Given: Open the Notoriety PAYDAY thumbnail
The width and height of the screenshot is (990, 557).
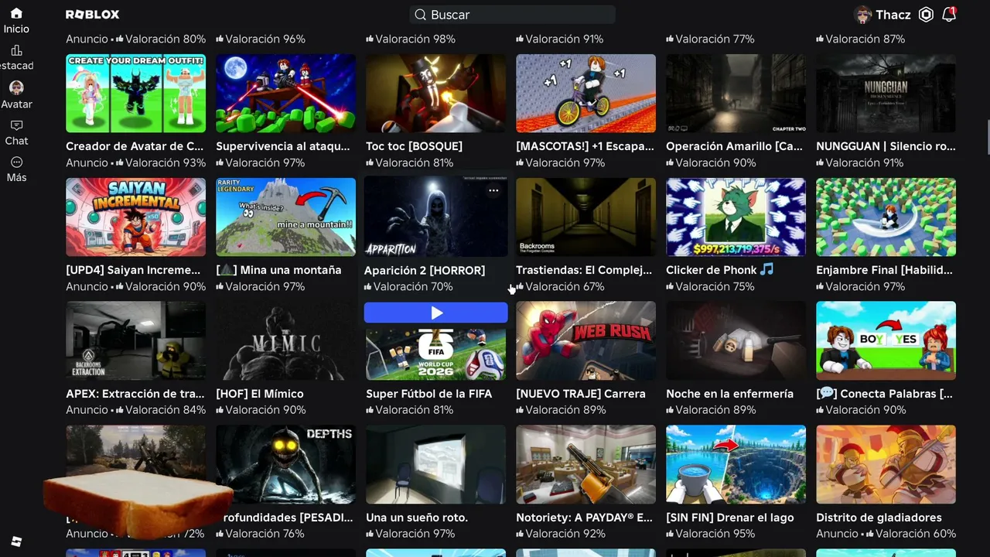Looking at the screenshot, I should tap(586, 464).
